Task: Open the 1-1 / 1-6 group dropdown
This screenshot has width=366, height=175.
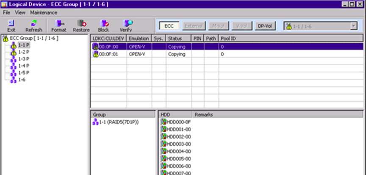Action: (x=353, y=26)
